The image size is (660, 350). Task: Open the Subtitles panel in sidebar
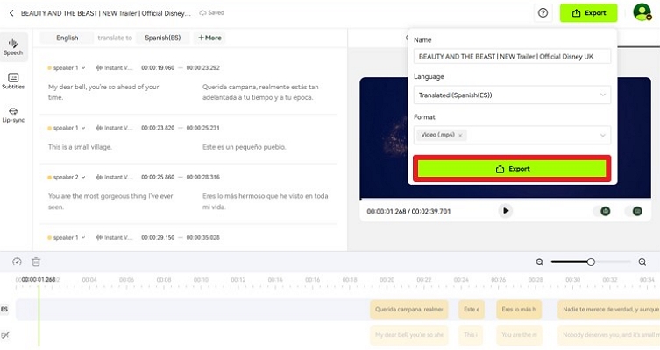13,80
